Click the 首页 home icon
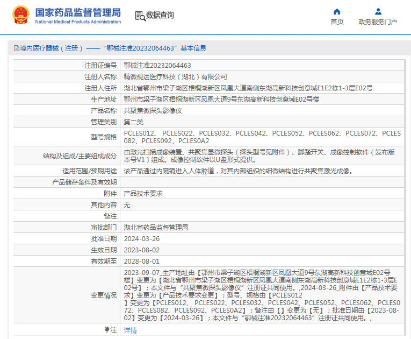Image resolution: width=411 pixels, height=339 pixels. click(337, 11)
